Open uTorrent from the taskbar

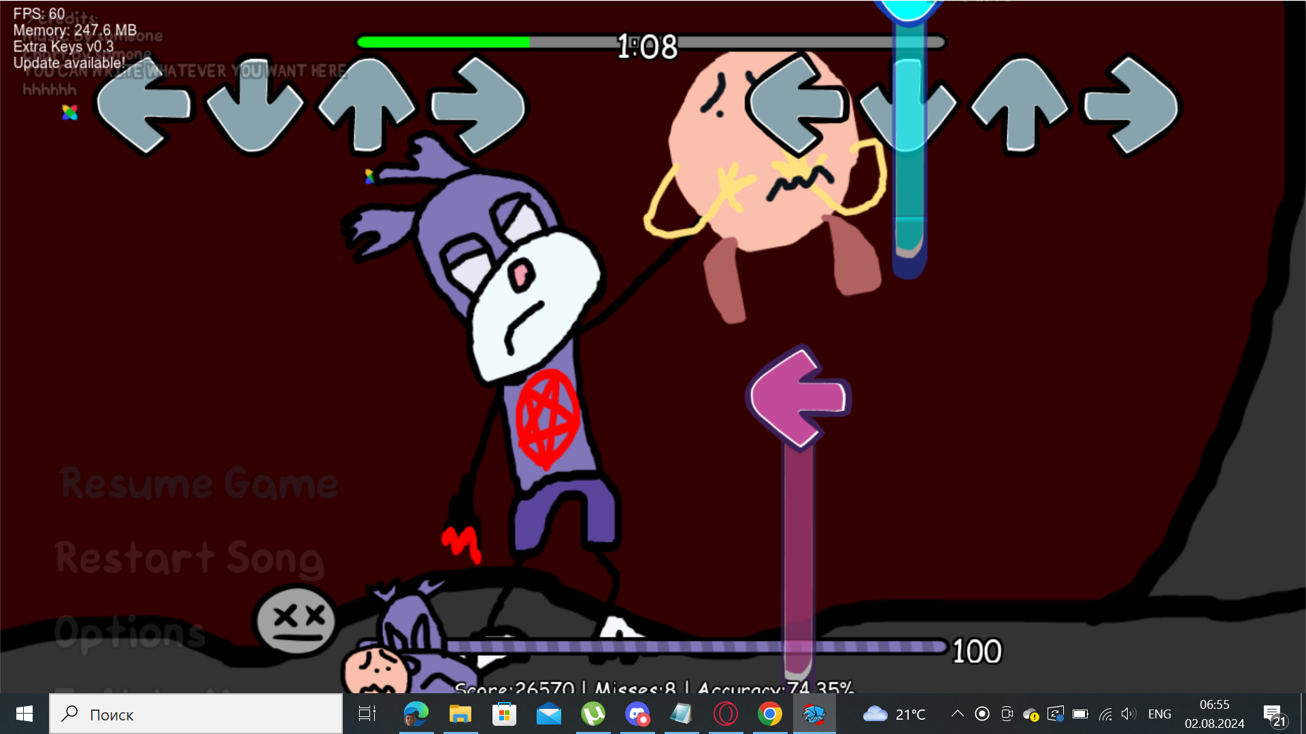coord(594,714)
